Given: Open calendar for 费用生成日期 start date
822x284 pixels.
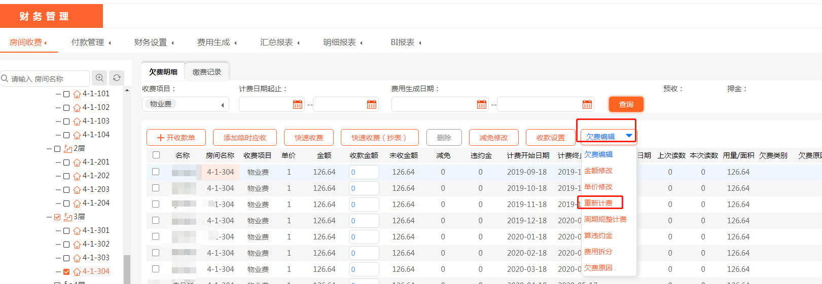Looking at the screenshot, I should (x=482, y=104).
